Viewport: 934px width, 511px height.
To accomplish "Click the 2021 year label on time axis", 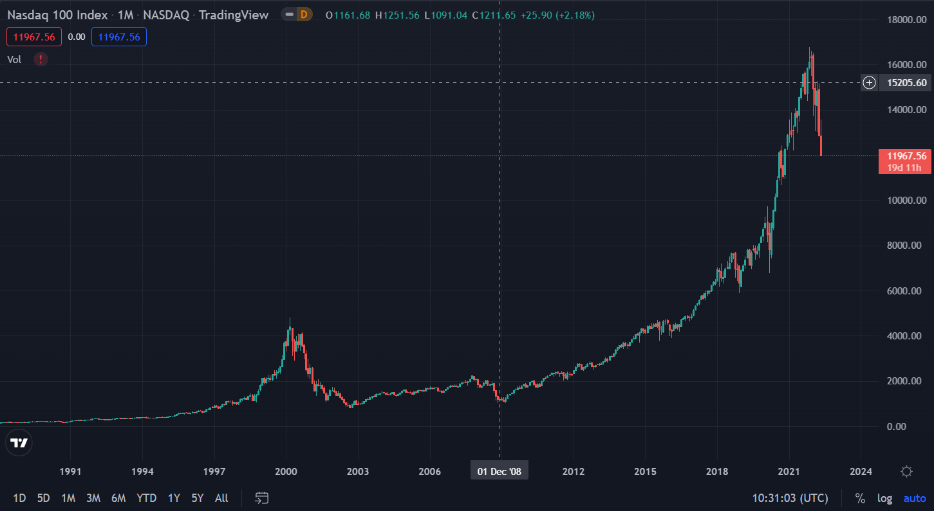I will pos(789,472).
